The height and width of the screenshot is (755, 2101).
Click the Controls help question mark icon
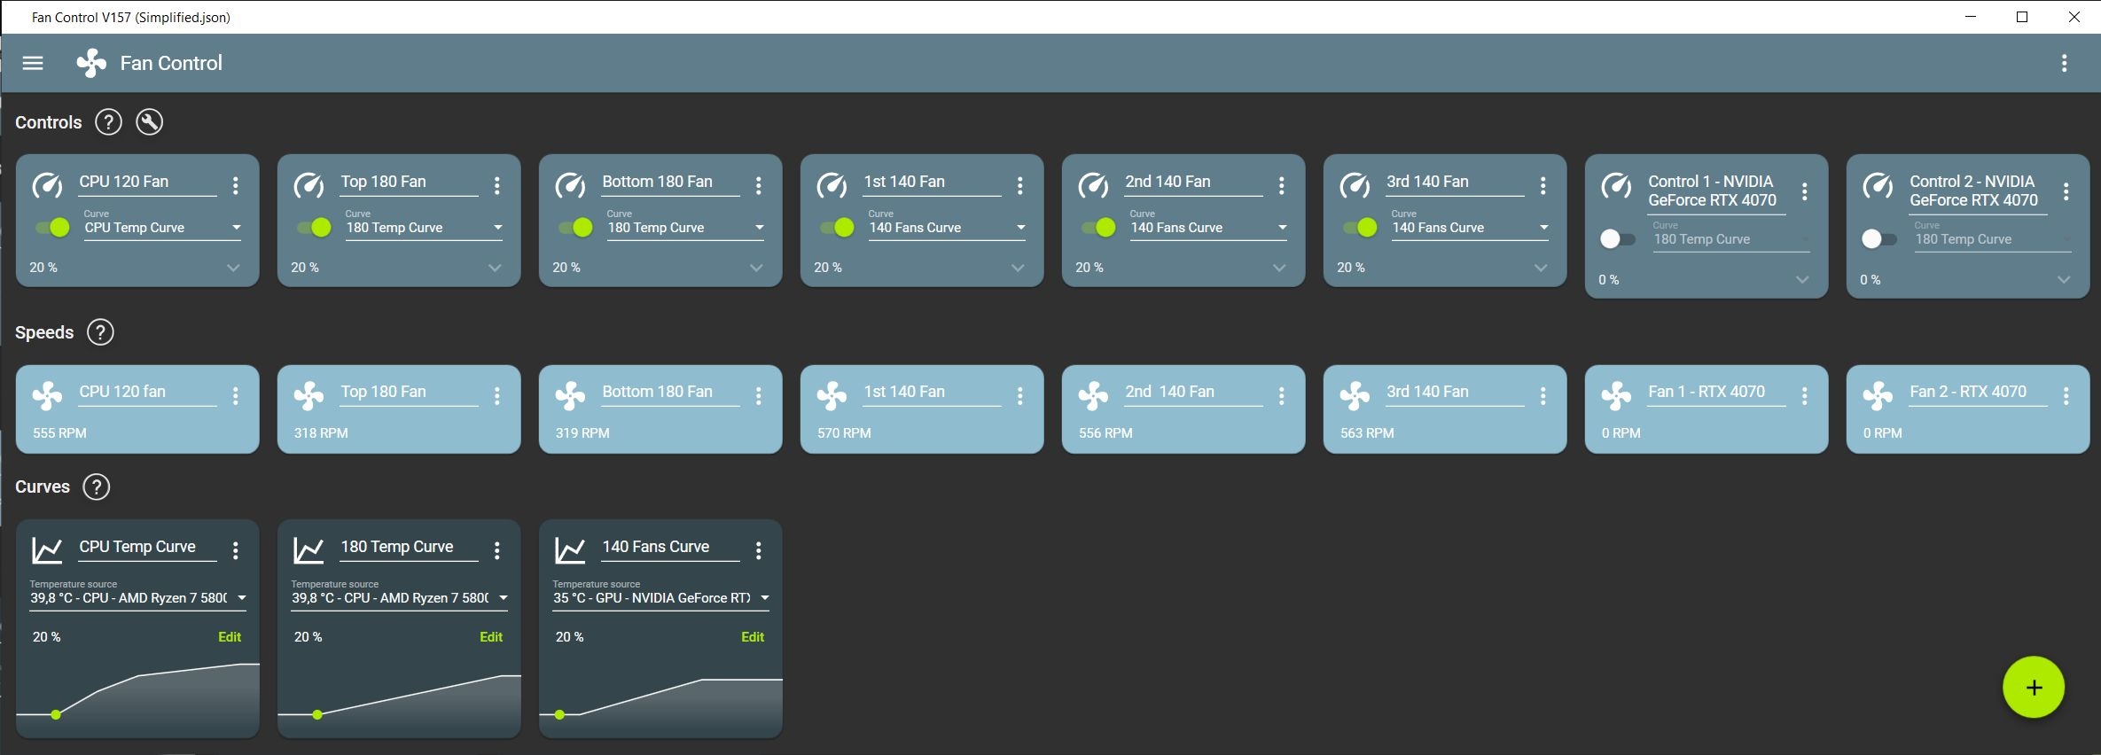point(108,122)
